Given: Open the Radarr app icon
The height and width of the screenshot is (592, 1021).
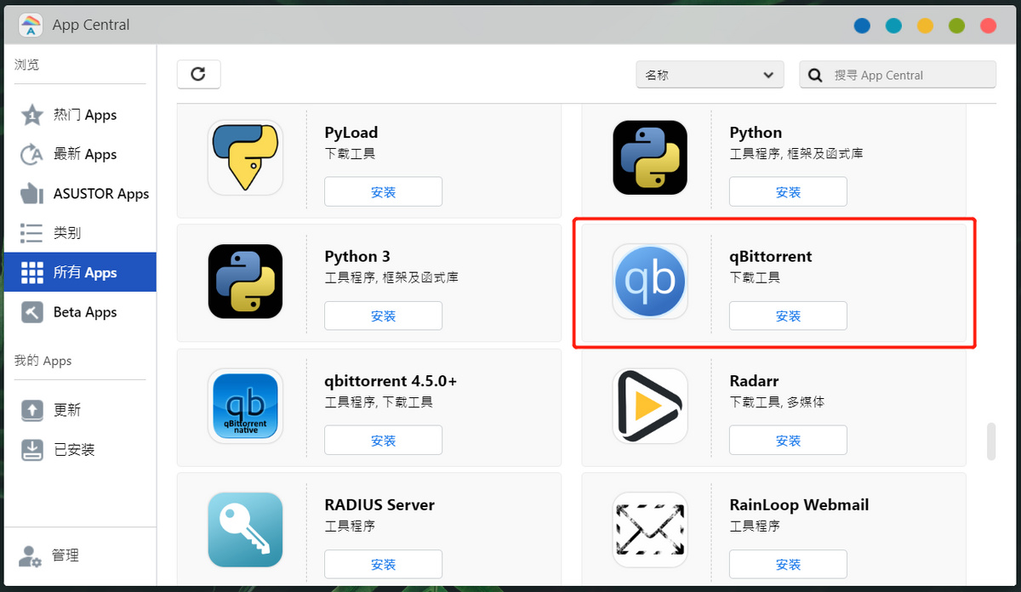Looking at the screenshot, I should click(650, 406).
